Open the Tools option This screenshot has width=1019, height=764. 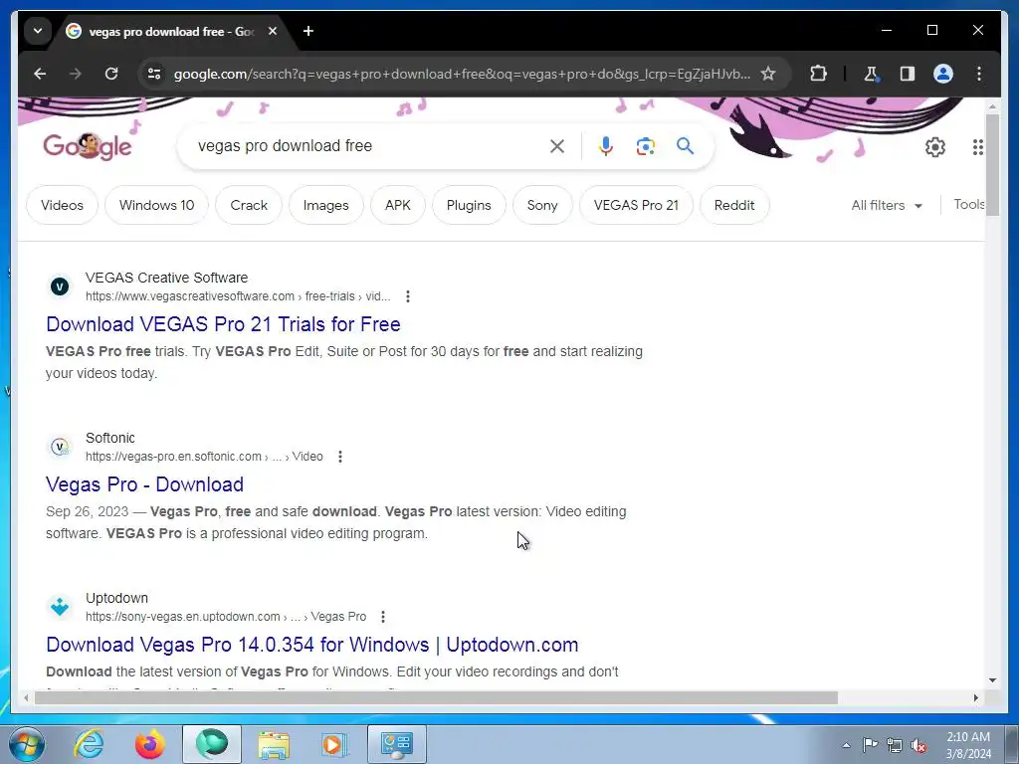[x=969, y=205]
